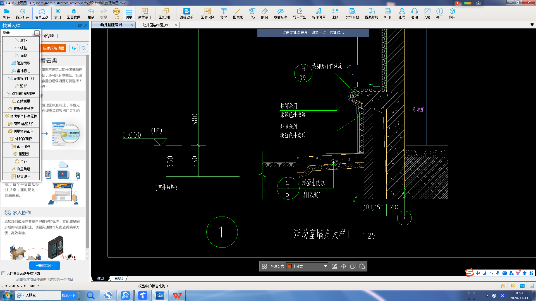Choose 测量角度 angle measurement
The image size is (536, 301).
pyautogui.click(x=21, y=169)
